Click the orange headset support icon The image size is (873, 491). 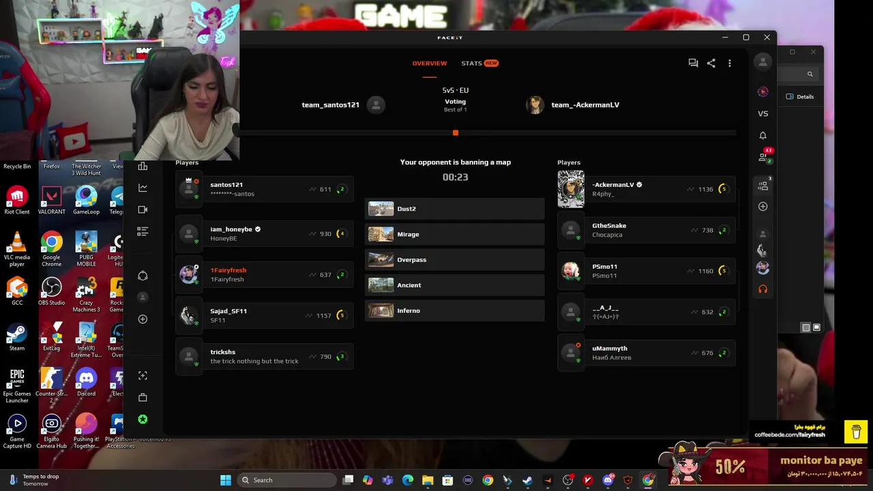pos(763,289)
